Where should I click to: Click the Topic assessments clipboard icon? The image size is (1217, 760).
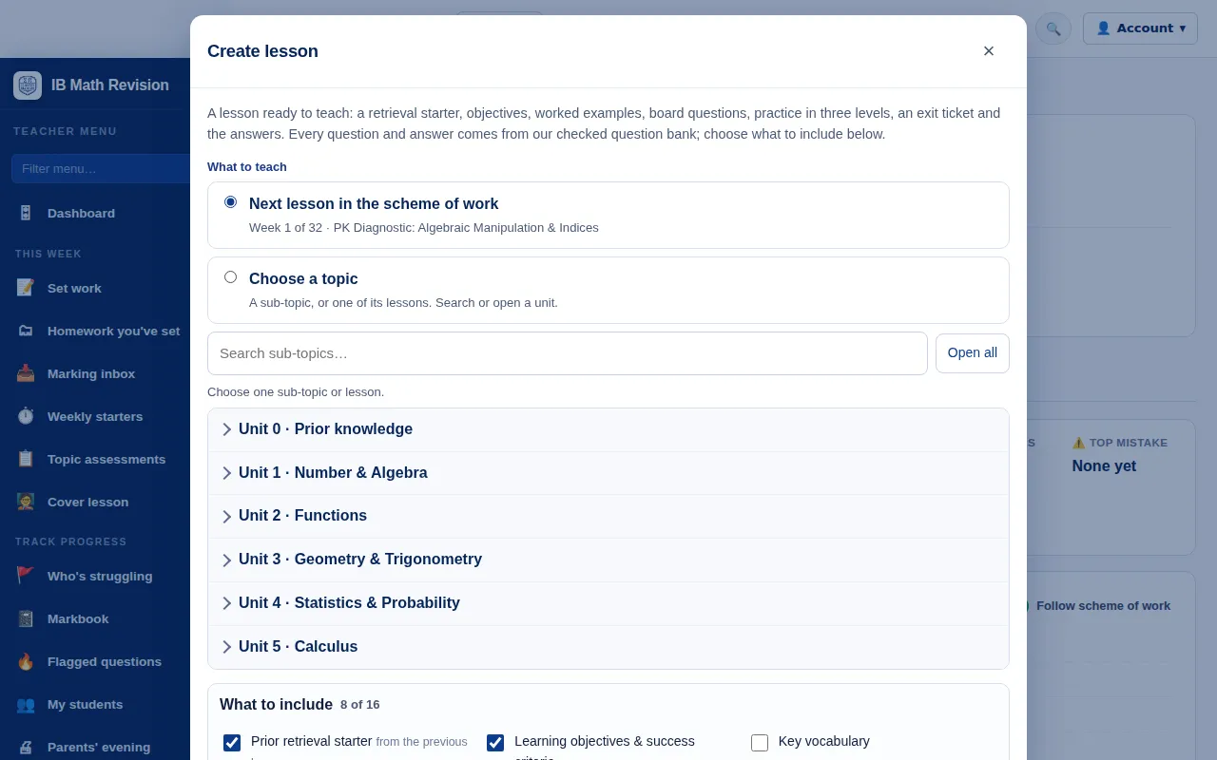coord(26,459)
